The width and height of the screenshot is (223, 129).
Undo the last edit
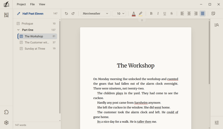tap(66, 13)
